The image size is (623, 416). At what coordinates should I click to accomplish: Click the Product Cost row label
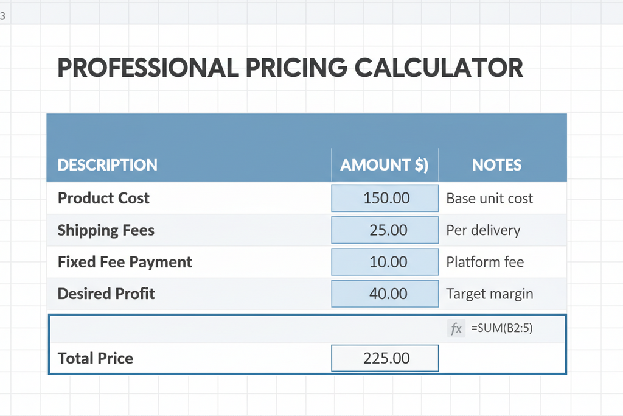tap(103, 198)
